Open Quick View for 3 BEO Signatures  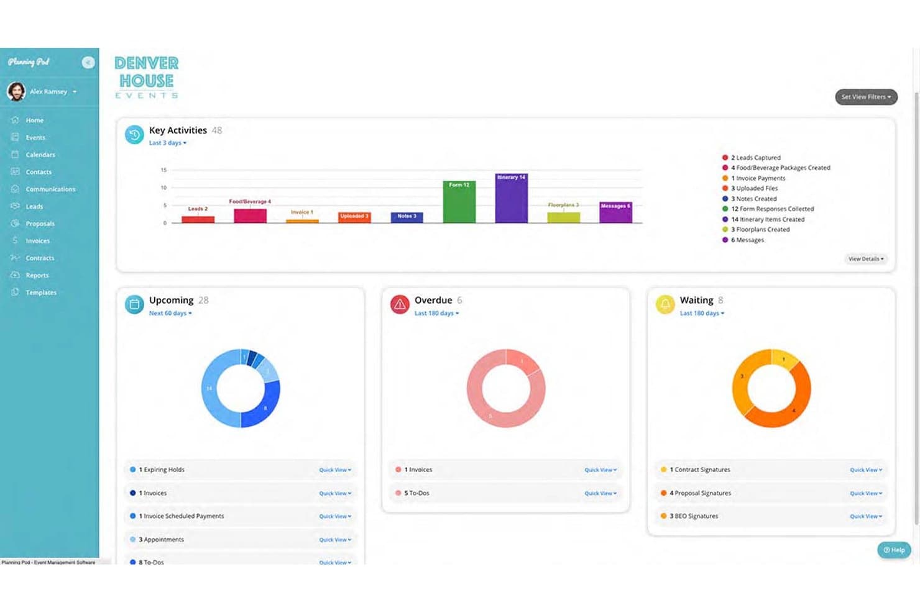[x=866, y=516]
